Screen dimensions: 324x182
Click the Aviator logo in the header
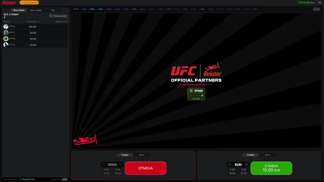[x=9, y=3]
